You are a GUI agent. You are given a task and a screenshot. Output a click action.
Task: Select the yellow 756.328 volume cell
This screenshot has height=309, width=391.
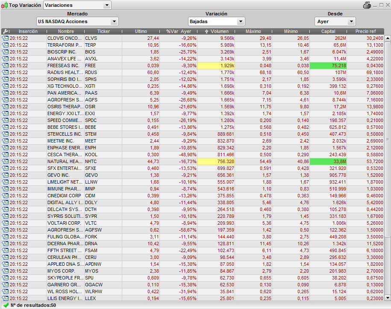(x=216, y=162)
